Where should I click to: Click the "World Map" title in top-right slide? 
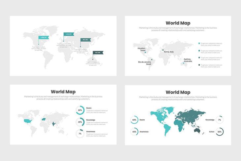point(178,23)
